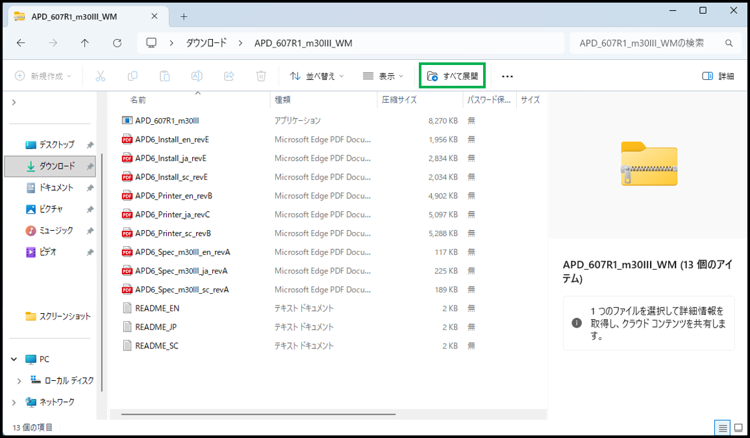Open the View (表示) dropdown

click(382, 76)
